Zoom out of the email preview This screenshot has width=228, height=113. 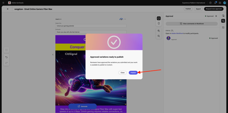(159, 36)
